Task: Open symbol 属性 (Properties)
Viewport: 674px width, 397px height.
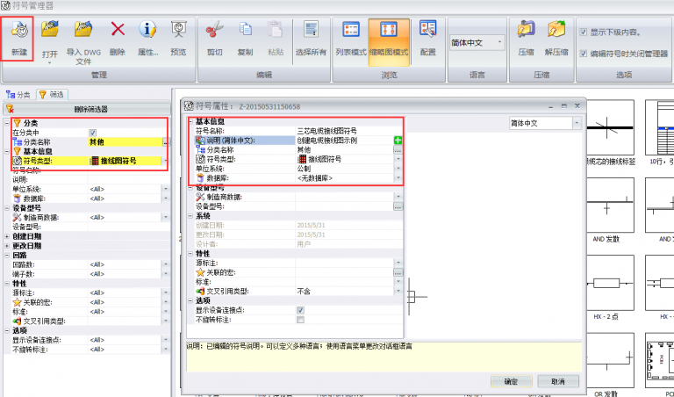Action: [x=147, y=30]
